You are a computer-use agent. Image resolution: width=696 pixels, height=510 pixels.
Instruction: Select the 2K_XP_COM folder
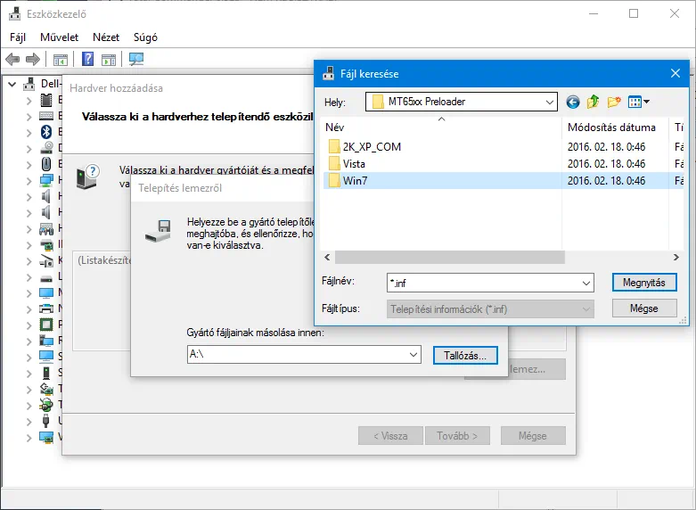point(371,146)
